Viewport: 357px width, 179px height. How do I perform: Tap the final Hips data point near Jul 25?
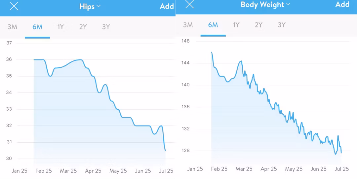165,150
